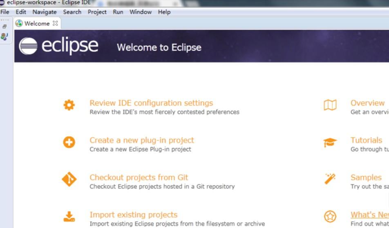Open the Java perspective icon in left sidebar
Image resolution: width=389 pixels, height=228 pixels.
coord(4,37)
